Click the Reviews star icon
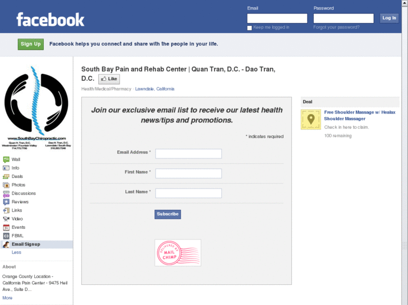This screenshot has width=408, height=305. click(x=6, y=202)
